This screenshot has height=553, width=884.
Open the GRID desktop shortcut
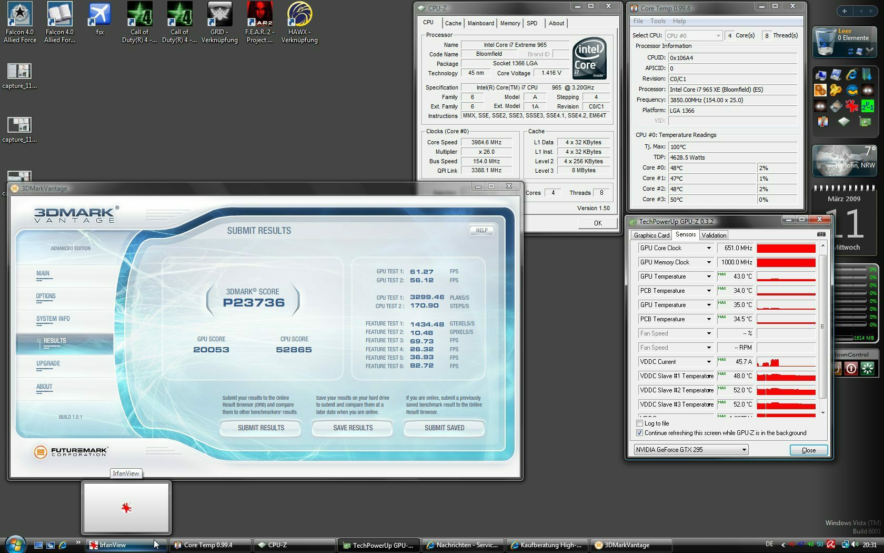[219, 22]
